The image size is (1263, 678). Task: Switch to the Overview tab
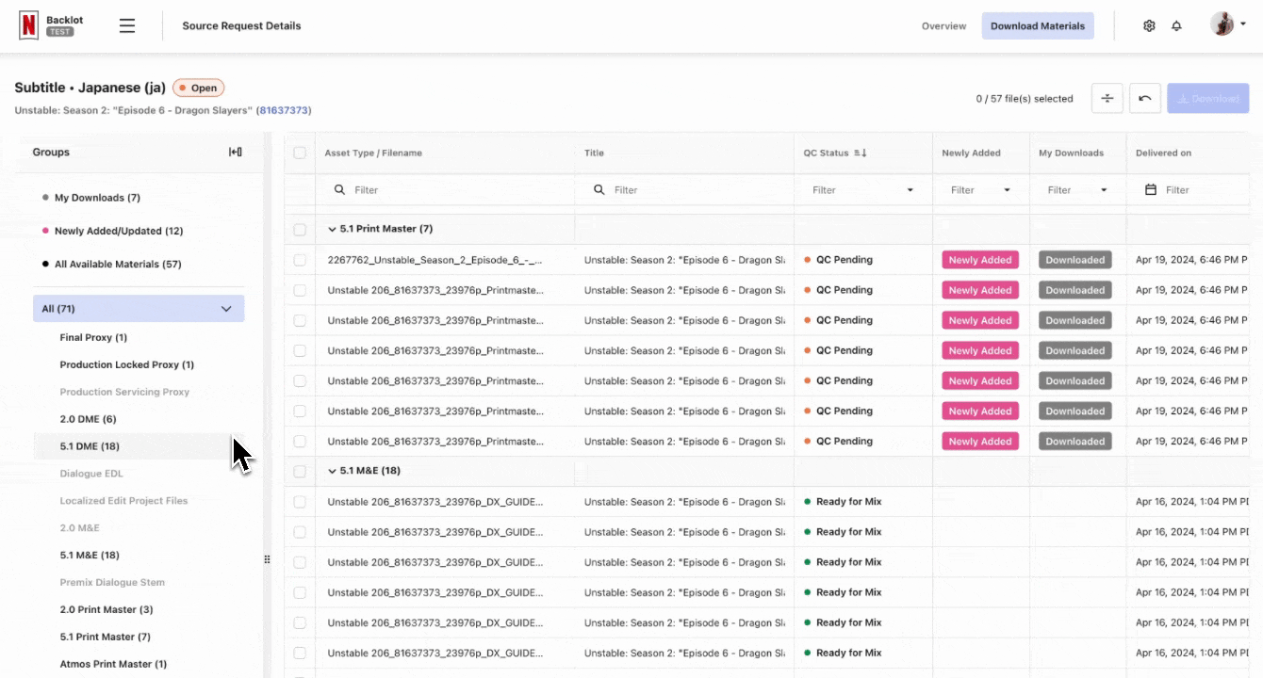[x=943, y=25]
